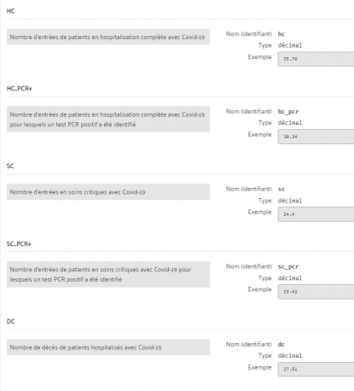354x391 pixels.
Task: Select the SC section heading
Action: coord(10,166)
